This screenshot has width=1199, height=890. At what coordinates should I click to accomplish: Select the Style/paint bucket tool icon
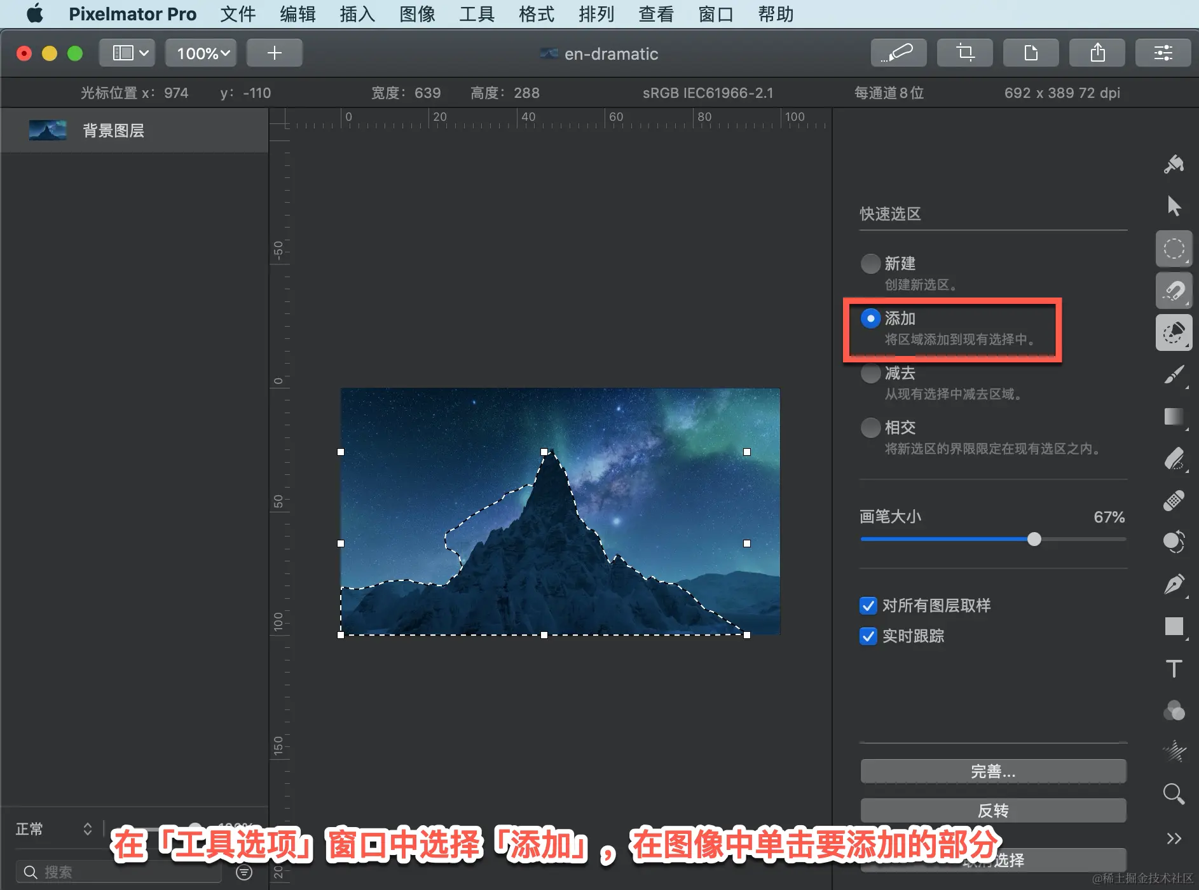[1174, 164]
